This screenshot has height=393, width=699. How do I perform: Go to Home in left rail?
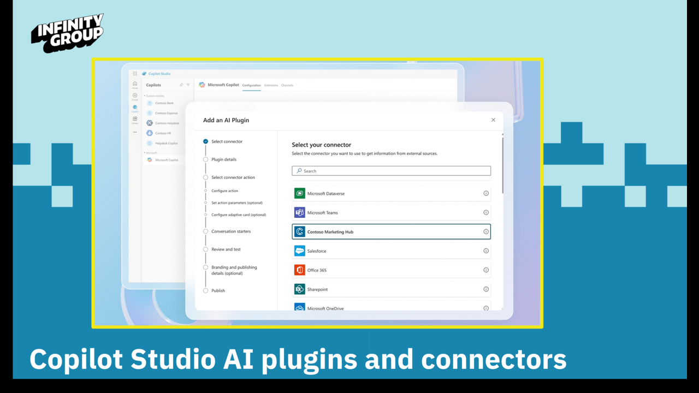click(x=135, y=85)
